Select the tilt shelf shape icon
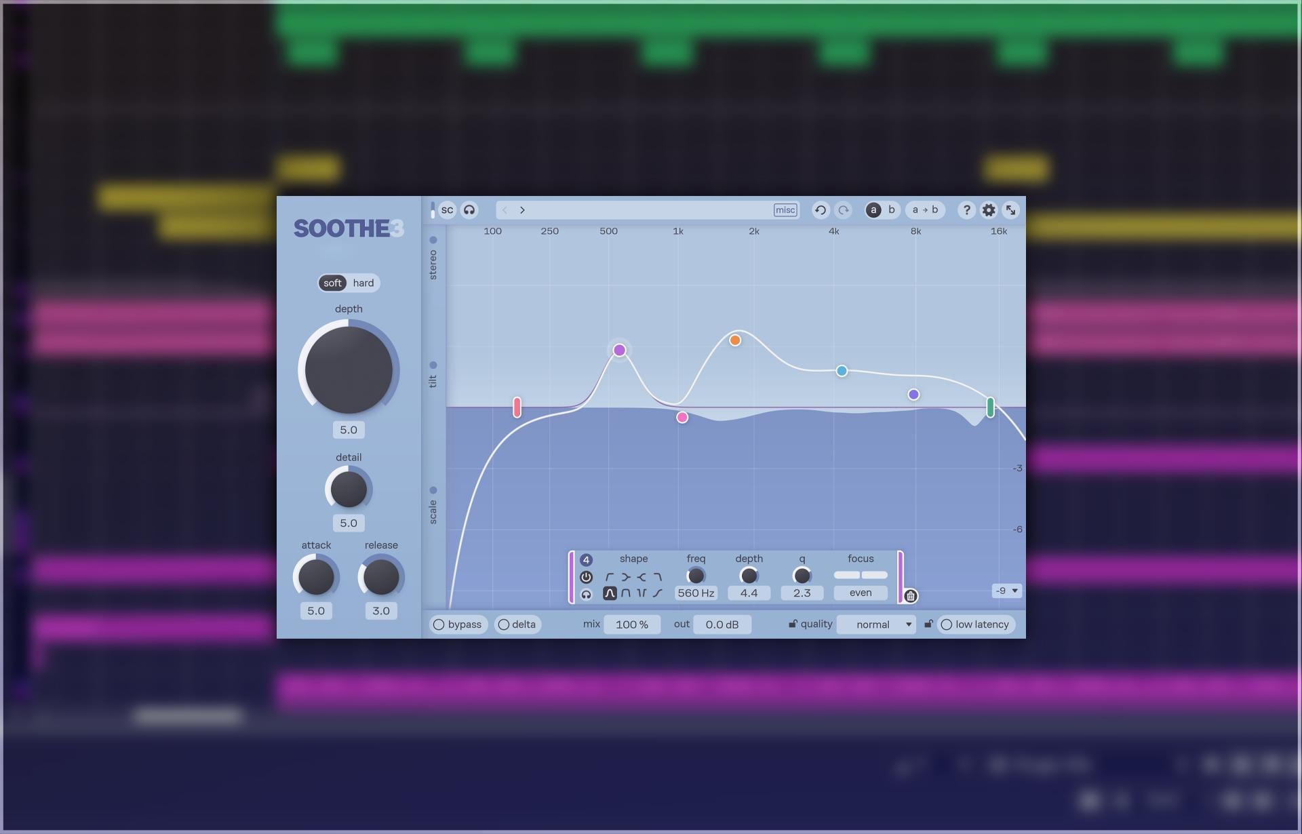This screenshot has height=834, width=1302. 657,593
